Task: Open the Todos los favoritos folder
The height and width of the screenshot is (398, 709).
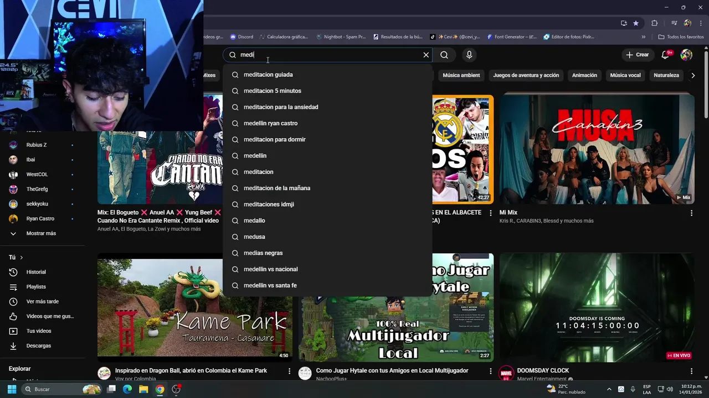Action: (x=681, y=37)
